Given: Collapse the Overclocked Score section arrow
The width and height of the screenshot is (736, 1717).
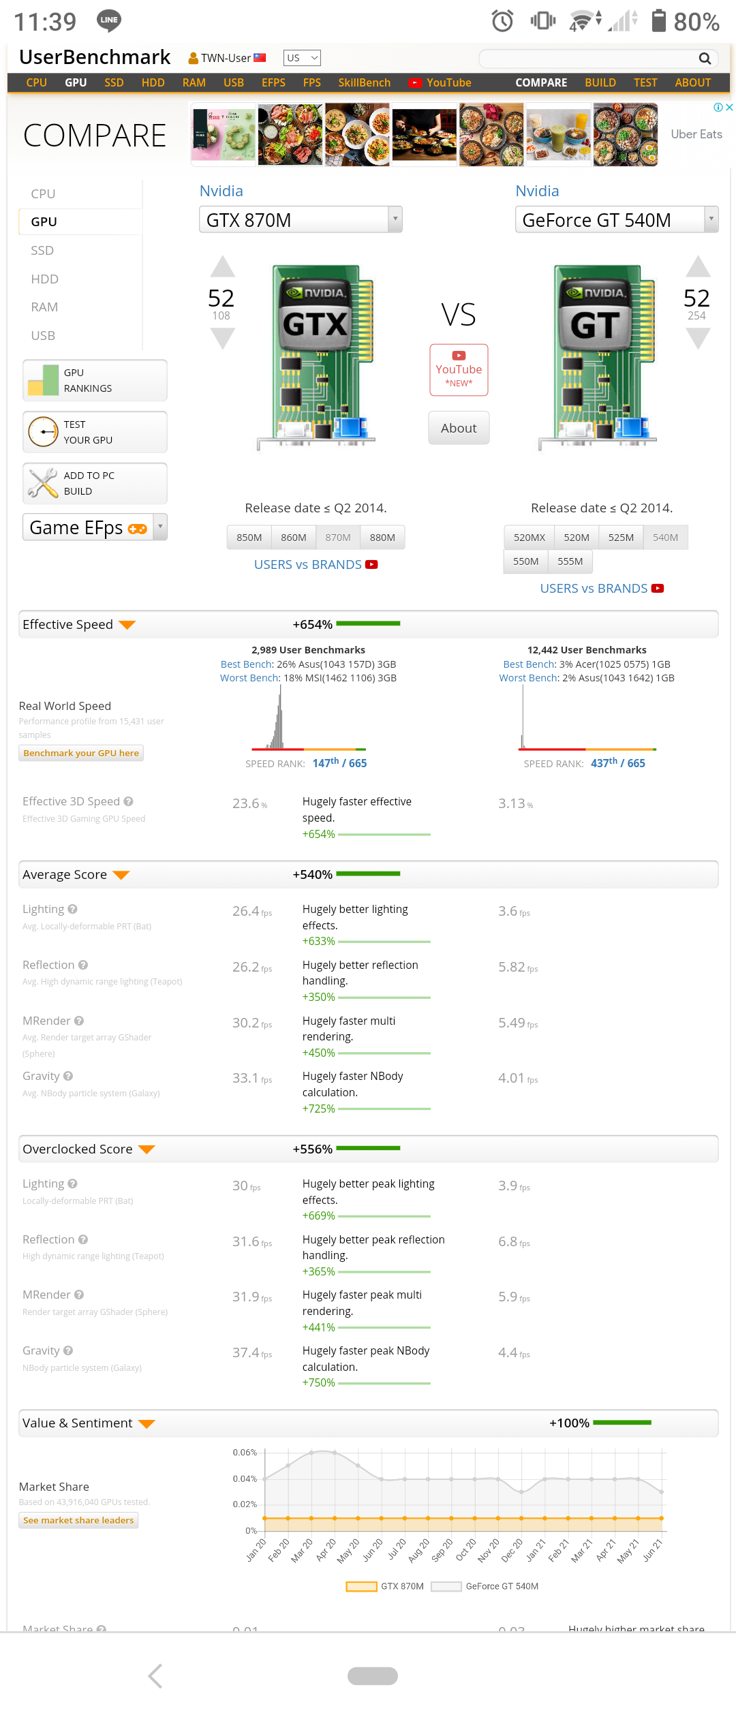Looking at the screenshot, I should coord(147,1149).
